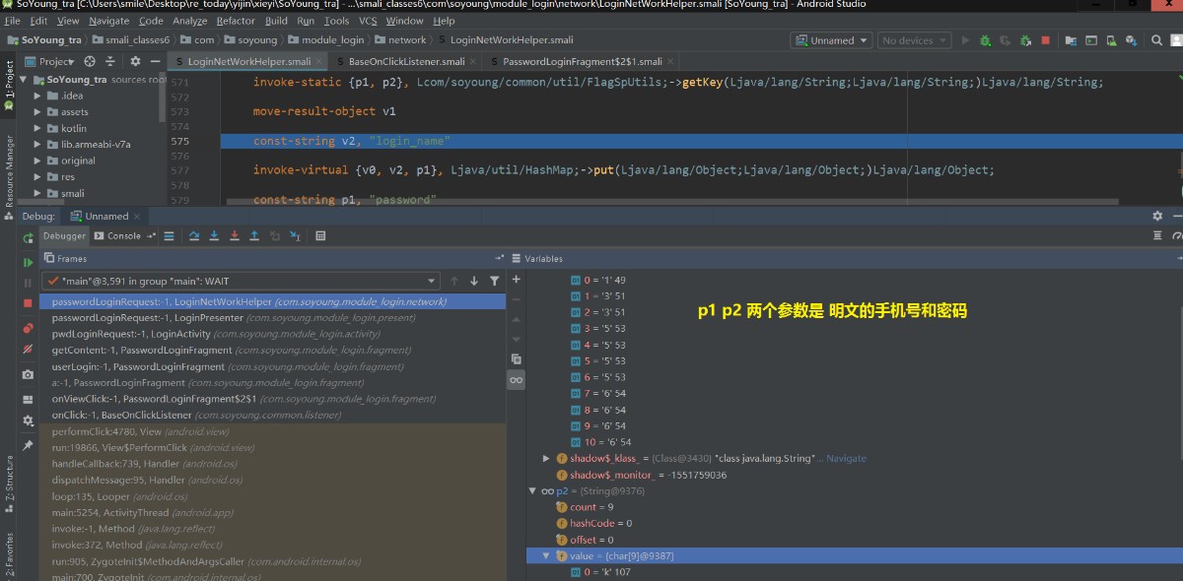Screen dimensions: 1183x581
Task: Click the Step Into debugger icon
Action: pos(214,236)
